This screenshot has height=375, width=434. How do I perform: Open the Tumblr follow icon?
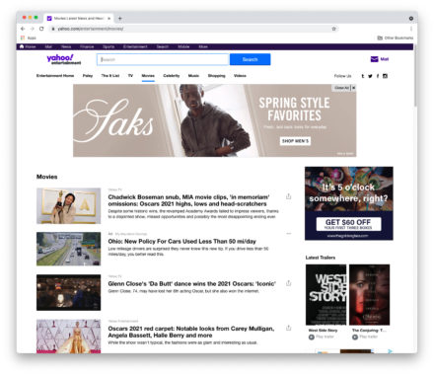[x=363, y=76]
